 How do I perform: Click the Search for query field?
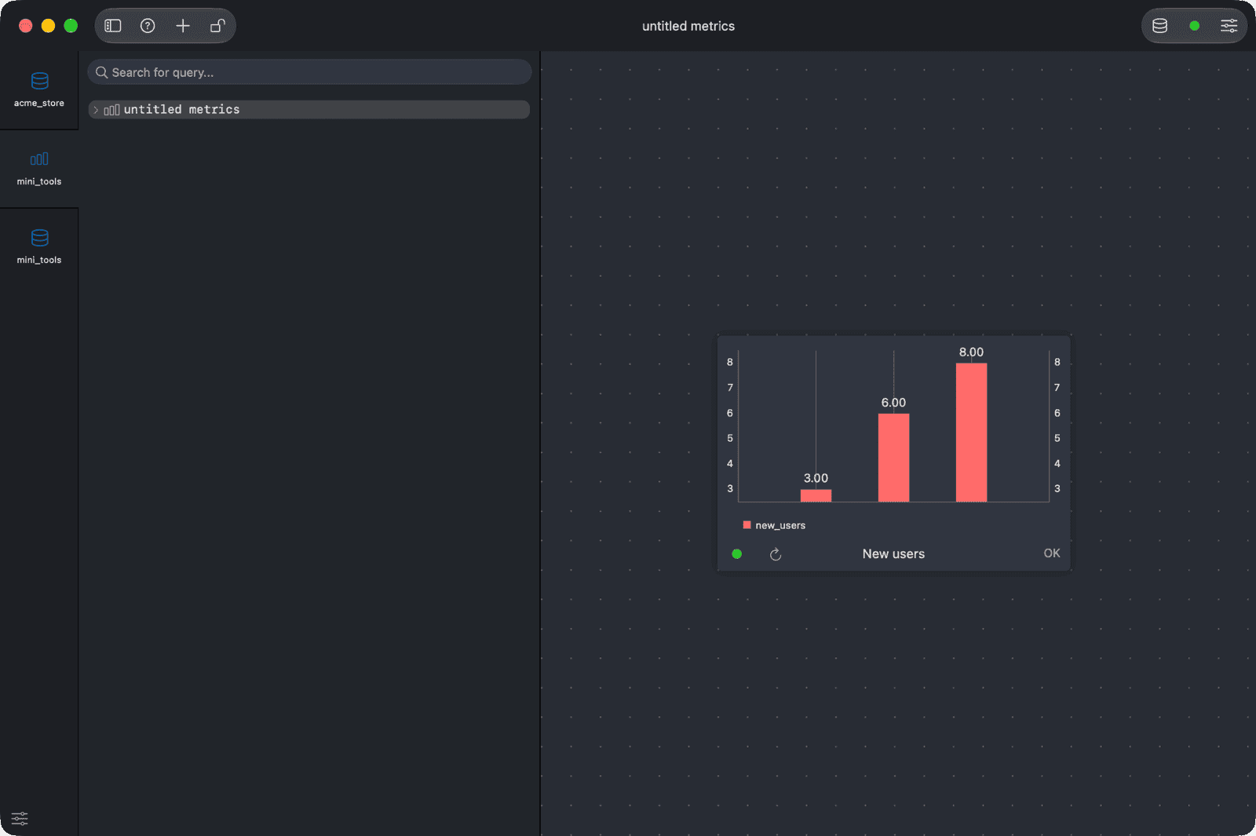[x=309, y=72]
